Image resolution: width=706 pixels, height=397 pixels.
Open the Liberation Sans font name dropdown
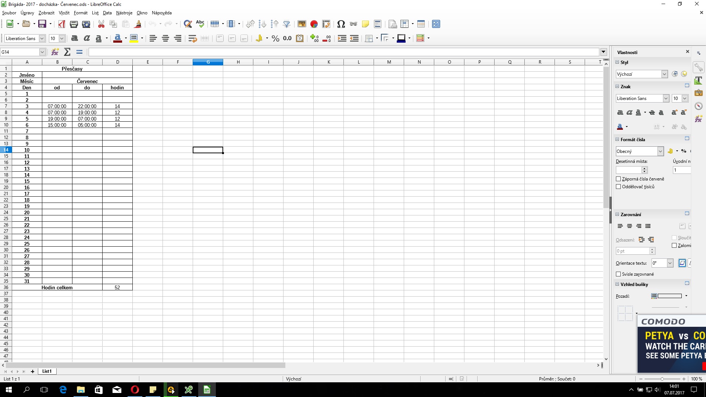pyautogui.click(x=42, y=39)
